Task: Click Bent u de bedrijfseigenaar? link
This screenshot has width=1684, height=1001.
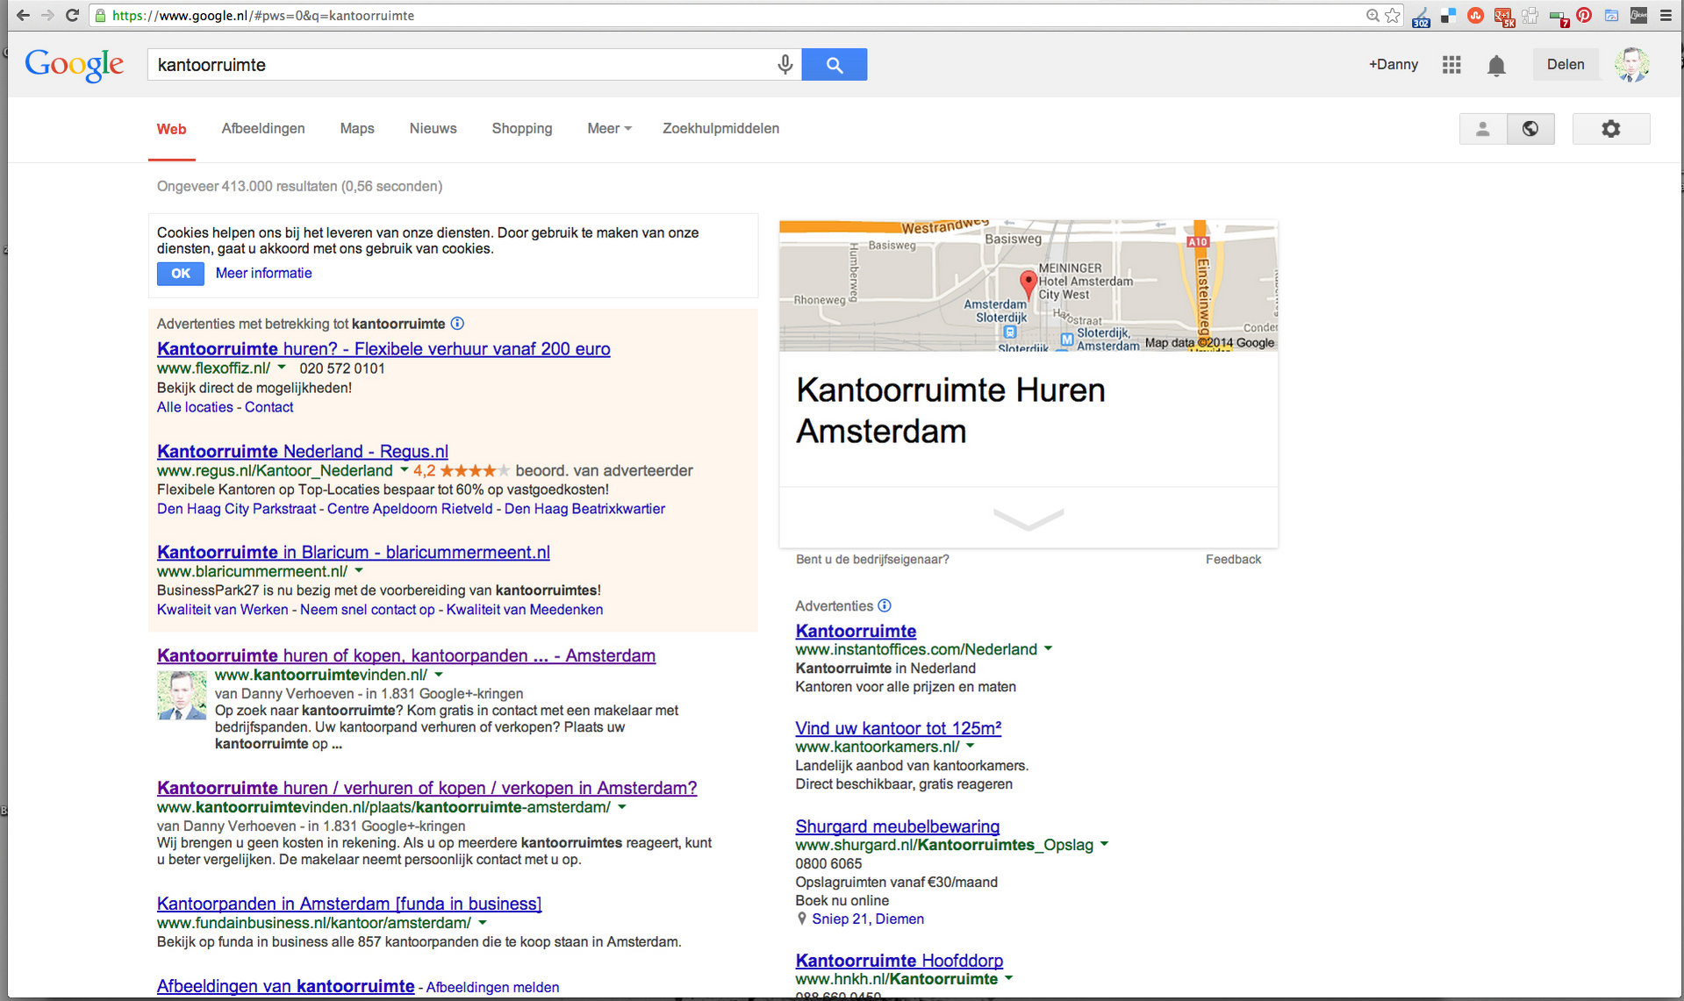Action: tap(872, 559)
